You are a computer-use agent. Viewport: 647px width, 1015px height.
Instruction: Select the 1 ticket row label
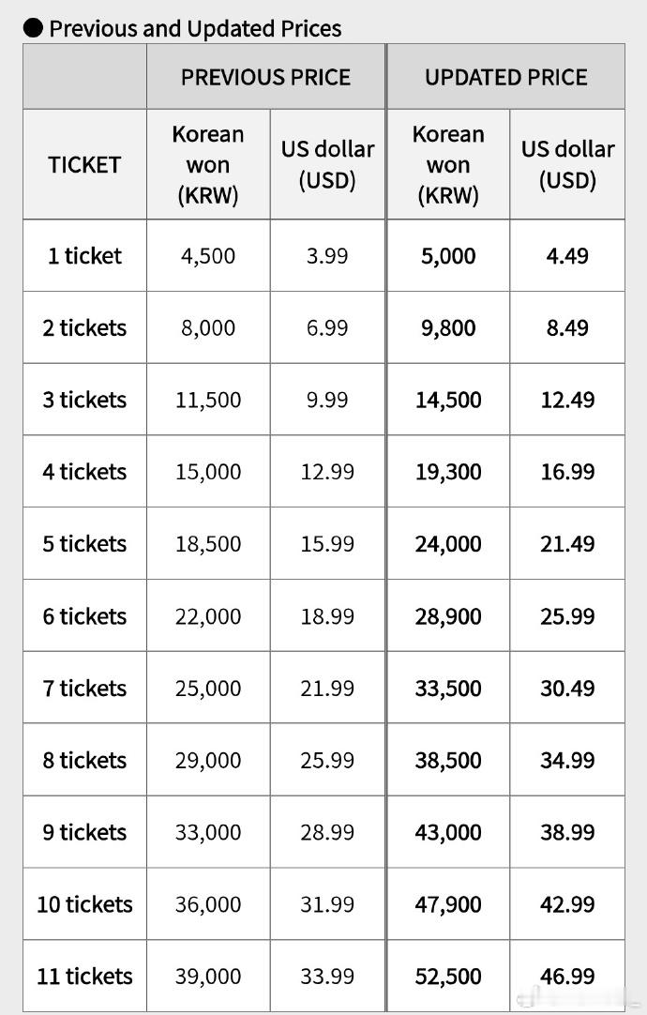point(84,256)
